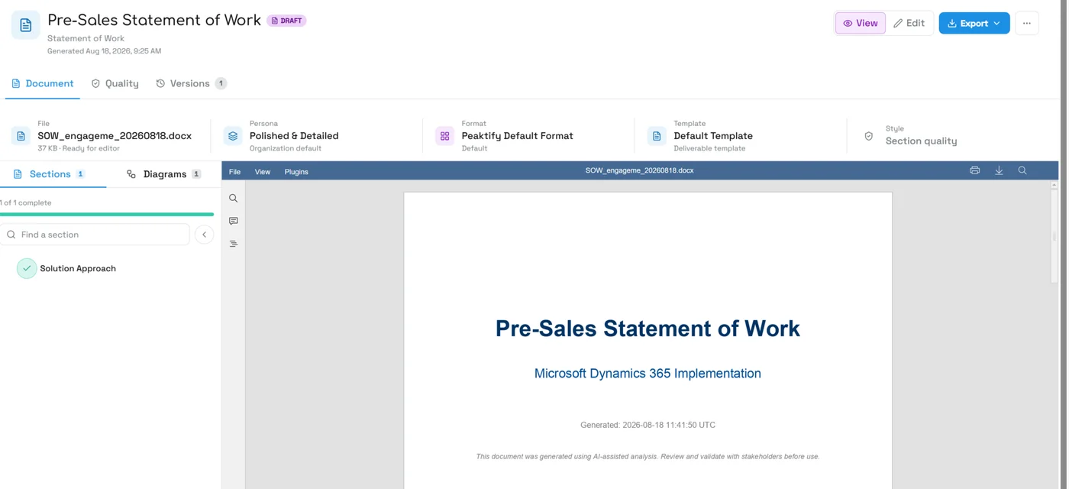
Task: Switch to Edit mode
Action: (x=909, y=23)
